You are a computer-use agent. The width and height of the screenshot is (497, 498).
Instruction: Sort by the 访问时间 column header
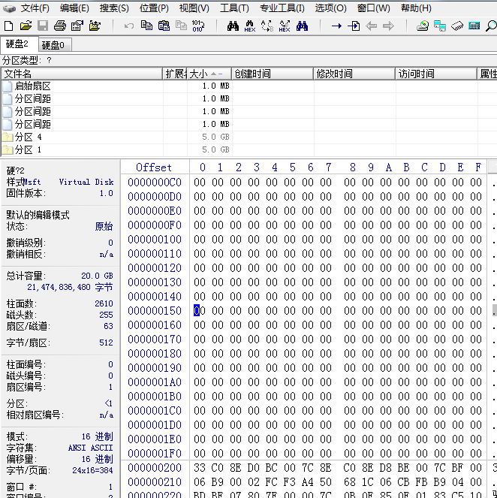(x=436, y=74)
